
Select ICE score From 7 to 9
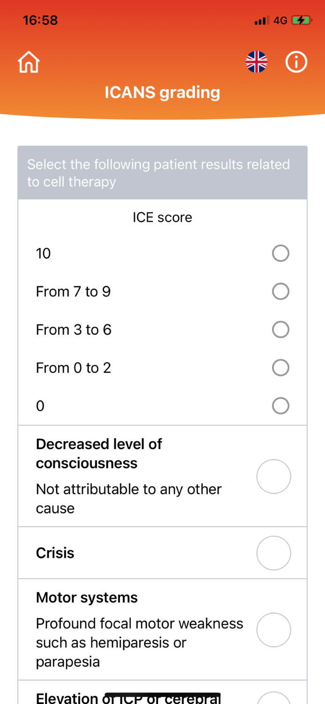[x=281, y=291]
